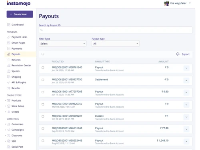The image size is (200, 150).
Task: Click the amount ₹ 1,248.19
Action: (x=162, y=140)
